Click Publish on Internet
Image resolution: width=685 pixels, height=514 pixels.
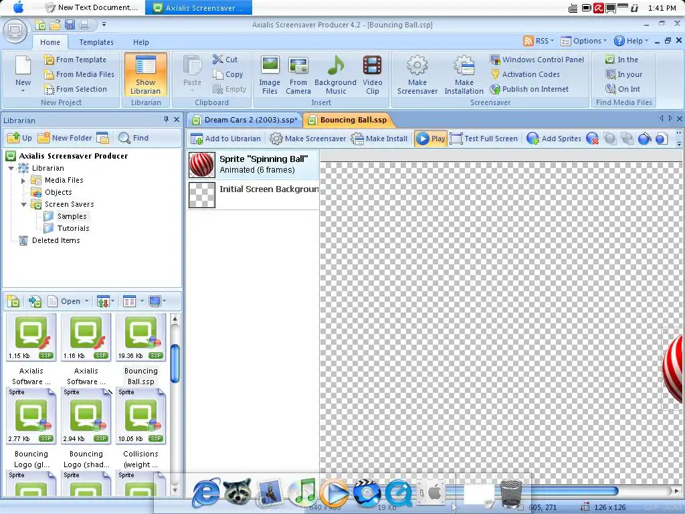click(529, 89)
